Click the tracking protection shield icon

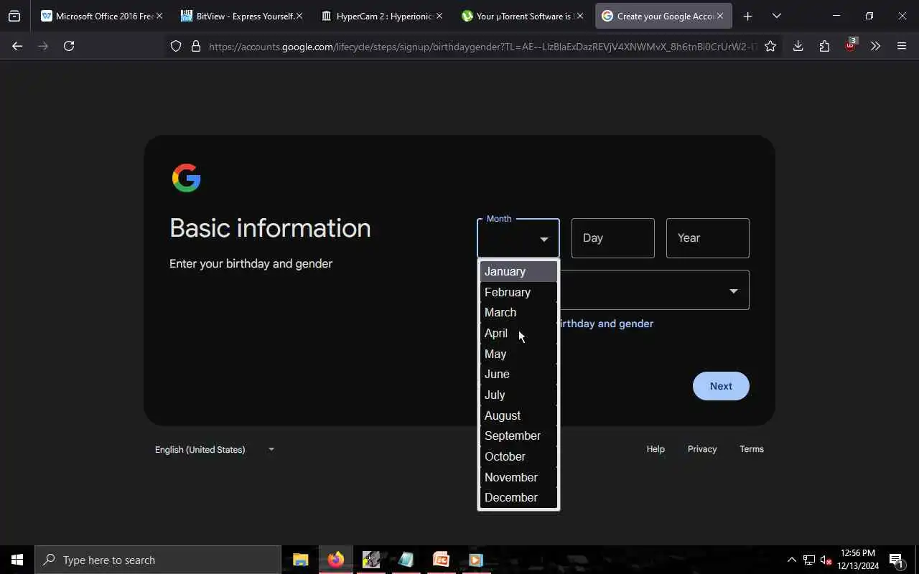click(176, 46)
